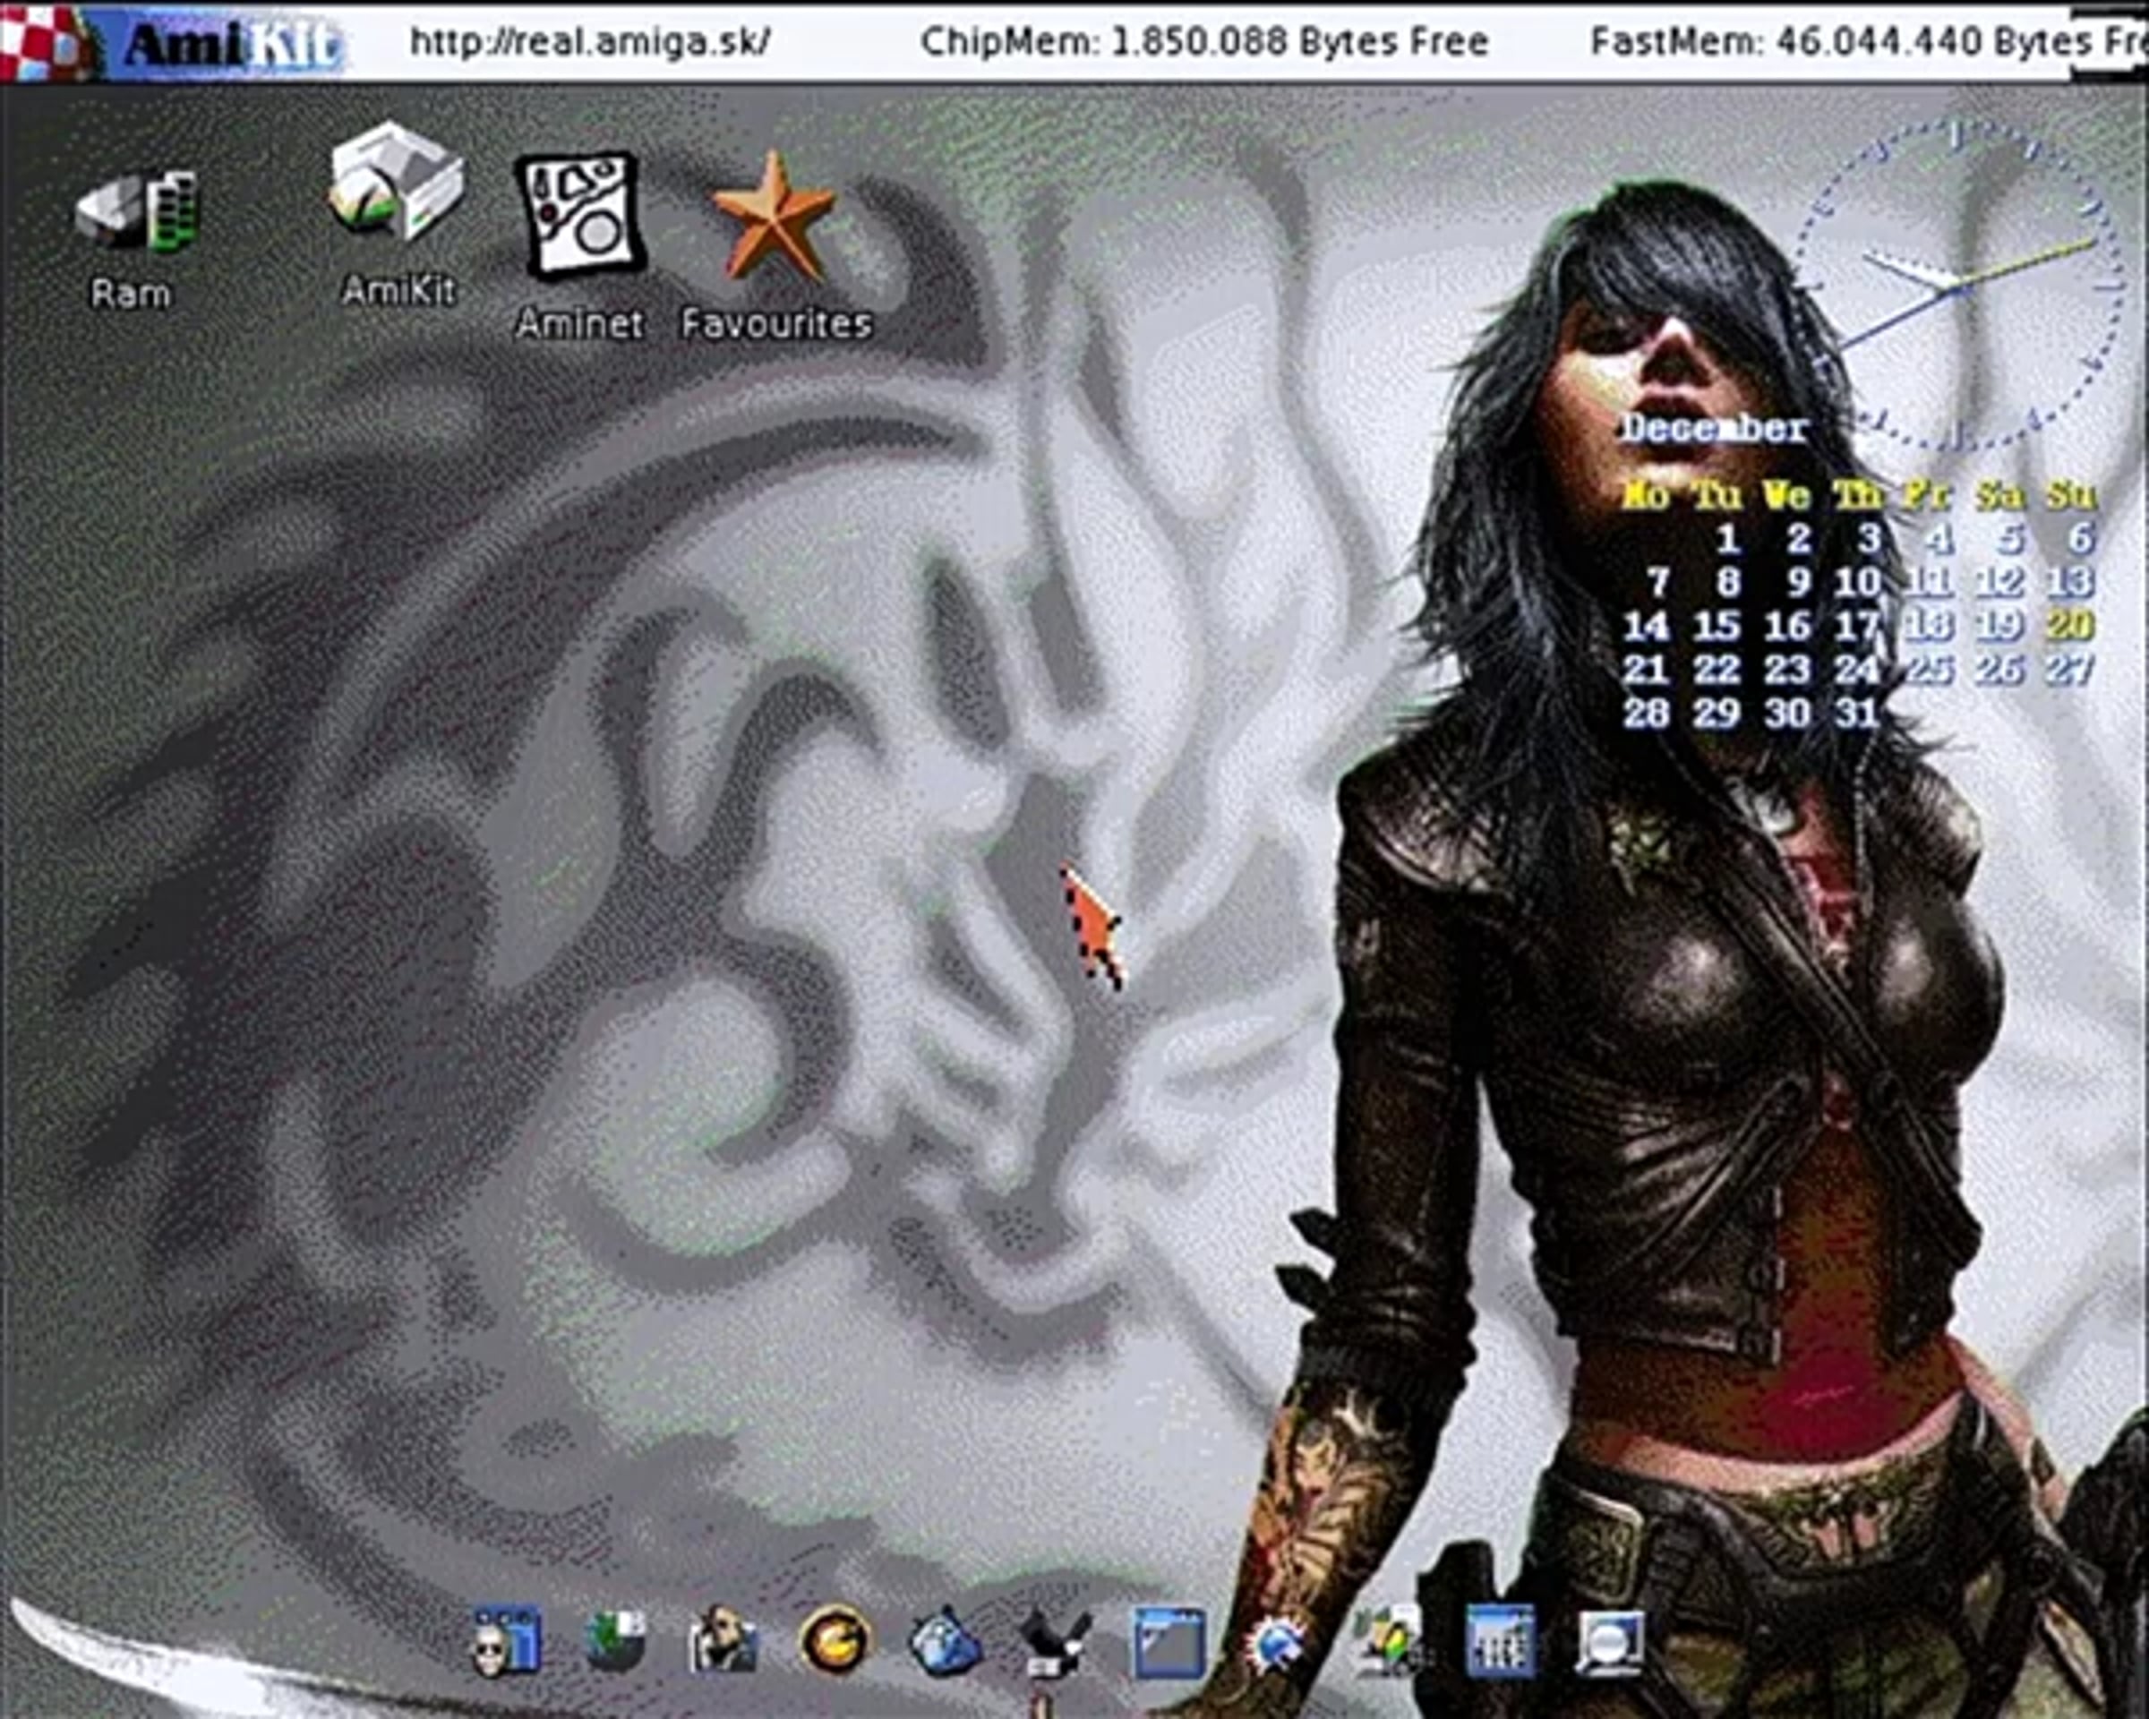Screen dimensions: 2149x1719
Task: Launch the black eagle dock icon
Action: pos(1056,1641)
